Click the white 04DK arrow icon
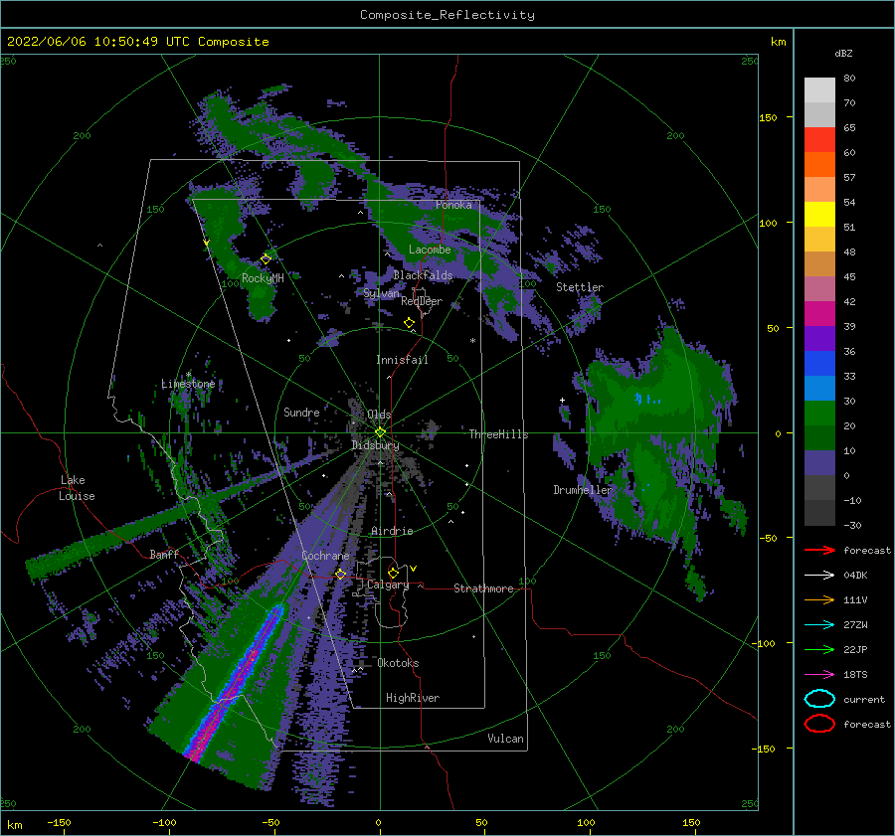 pyautogui.click(x=819, y=576)
